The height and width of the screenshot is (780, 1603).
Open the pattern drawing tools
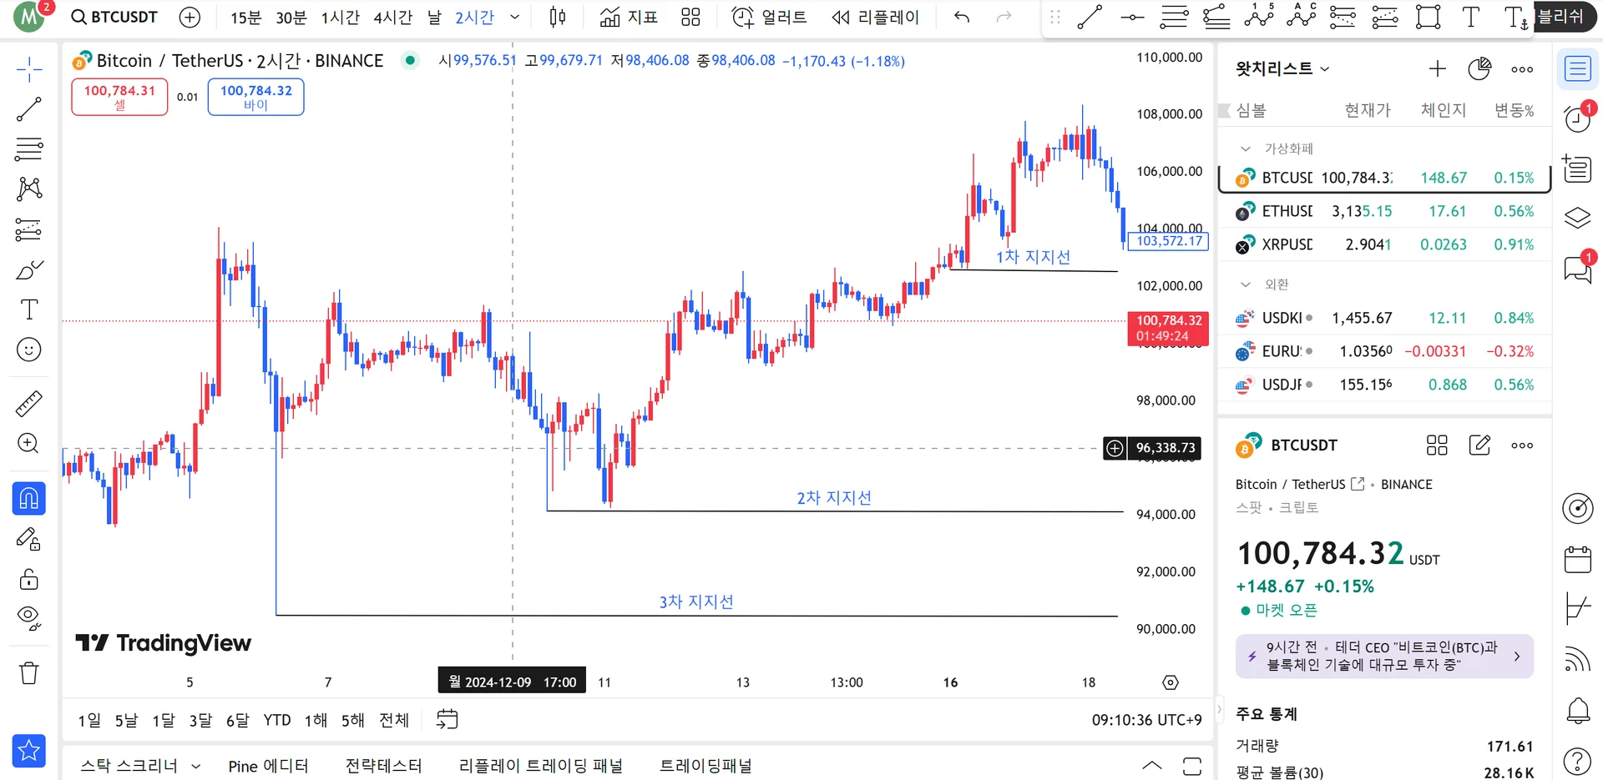[x=29, y=189]
